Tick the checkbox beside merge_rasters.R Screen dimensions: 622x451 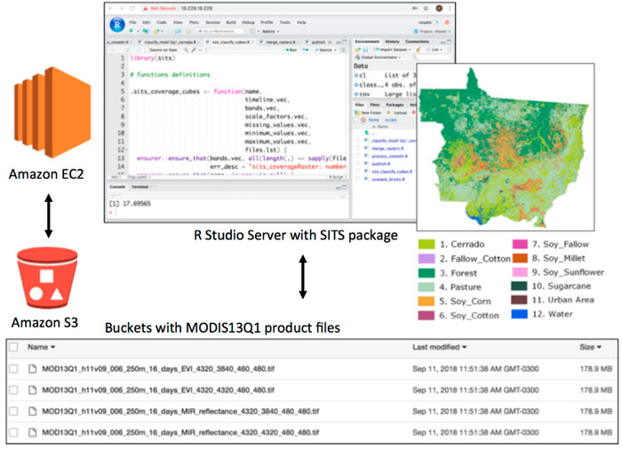(x=357, y=148)
